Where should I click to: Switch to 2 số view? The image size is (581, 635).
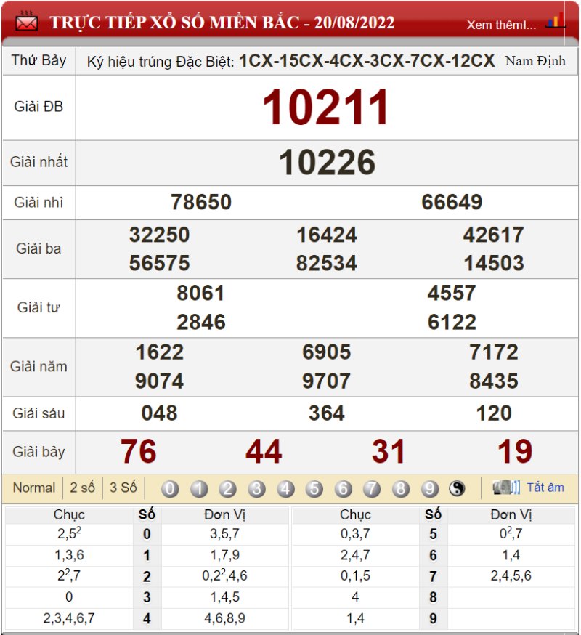82,488
